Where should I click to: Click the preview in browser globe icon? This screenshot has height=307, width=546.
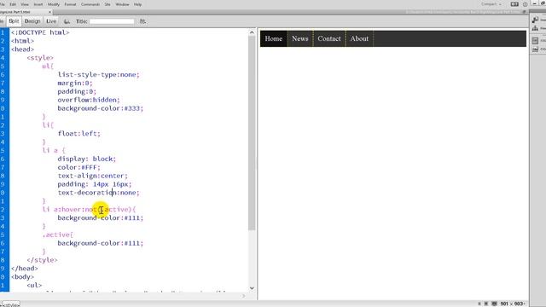point(67,21)
